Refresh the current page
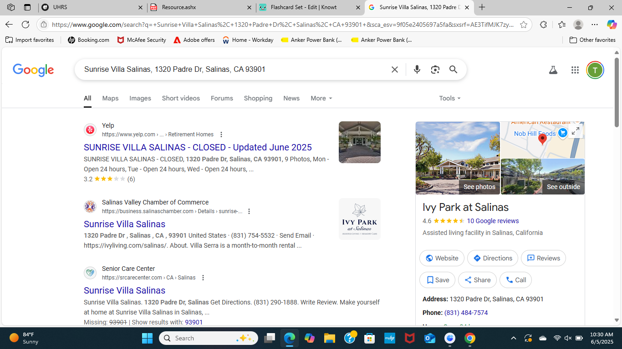 click(x=25, y=25)
